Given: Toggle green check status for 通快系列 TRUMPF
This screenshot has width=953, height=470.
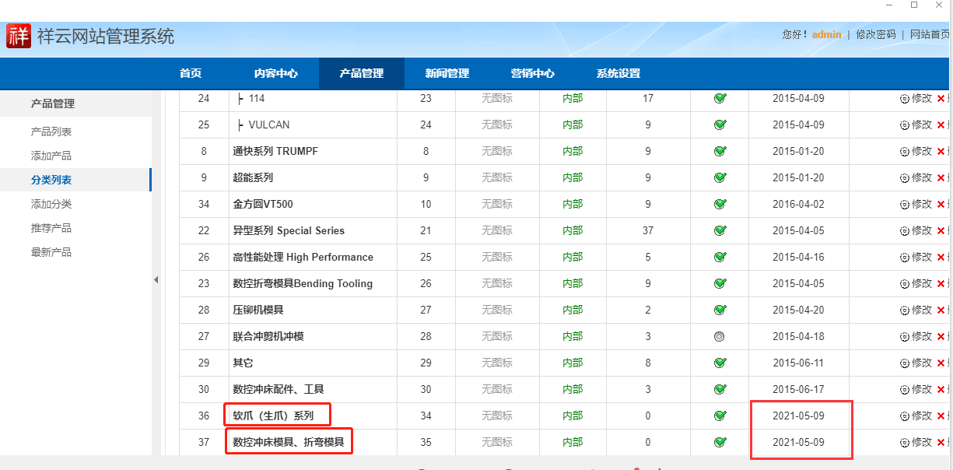Looking at the screenshot, I should pos(720,152).
